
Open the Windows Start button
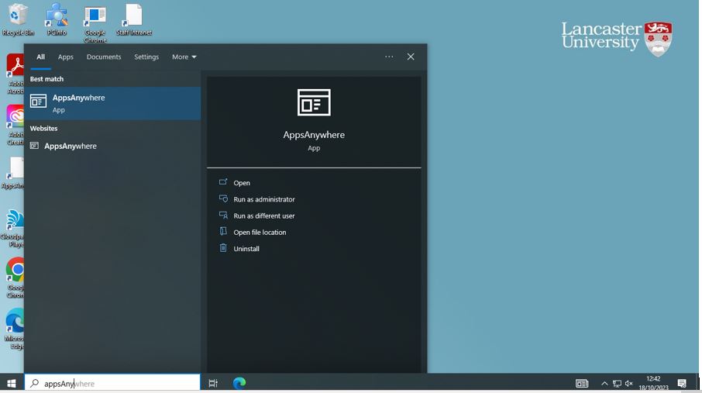point(12,383)
